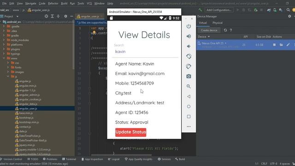Viewport: 295px width, 166px height.
Task: Expand the plugins folder
Action: 4,49
